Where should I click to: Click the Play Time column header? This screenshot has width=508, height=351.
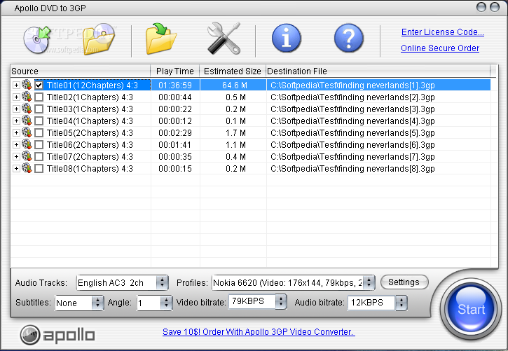(175, 71)
